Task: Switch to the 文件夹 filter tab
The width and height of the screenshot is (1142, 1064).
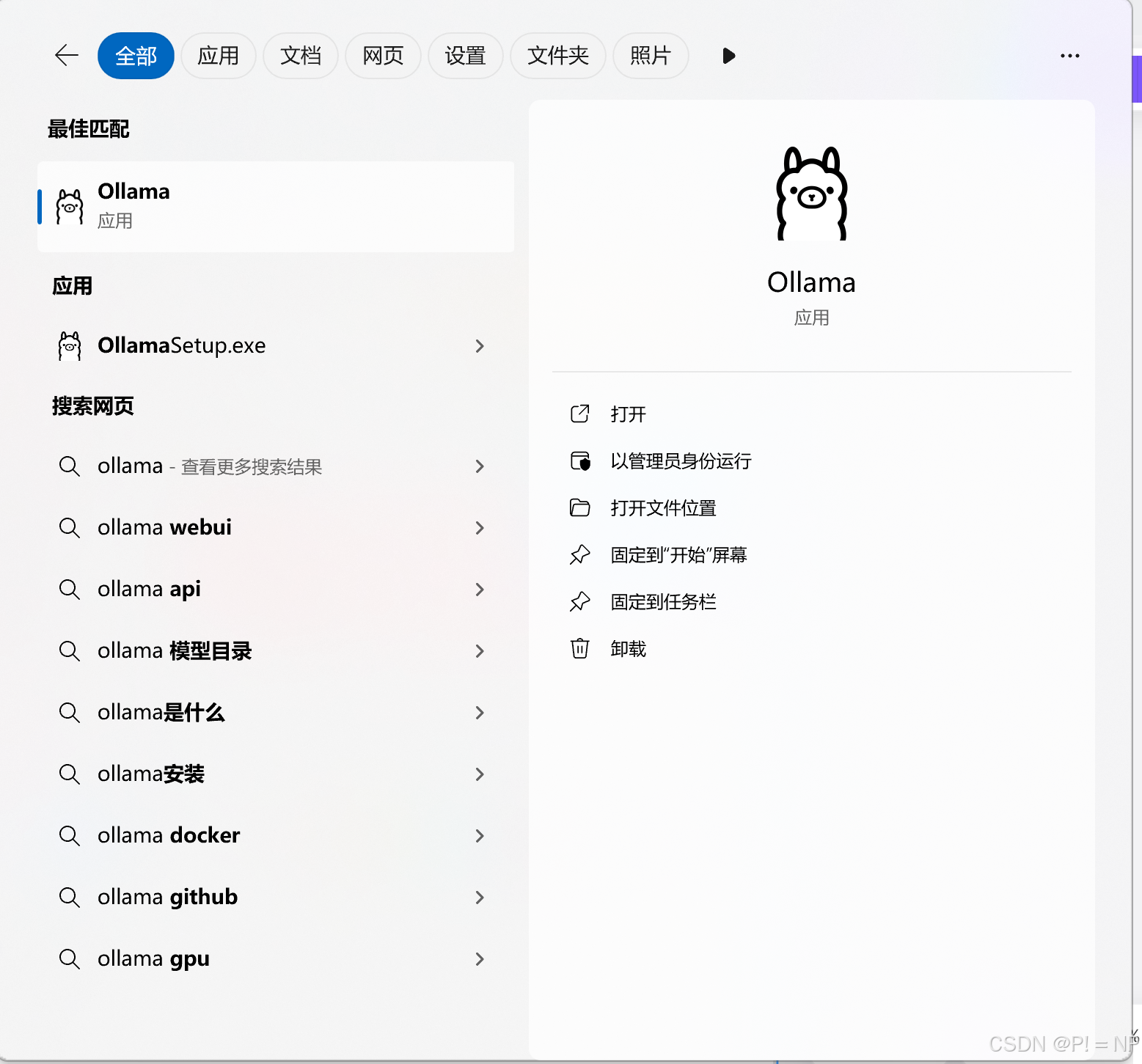Action: pyautogui.click(x=558, y=56)
